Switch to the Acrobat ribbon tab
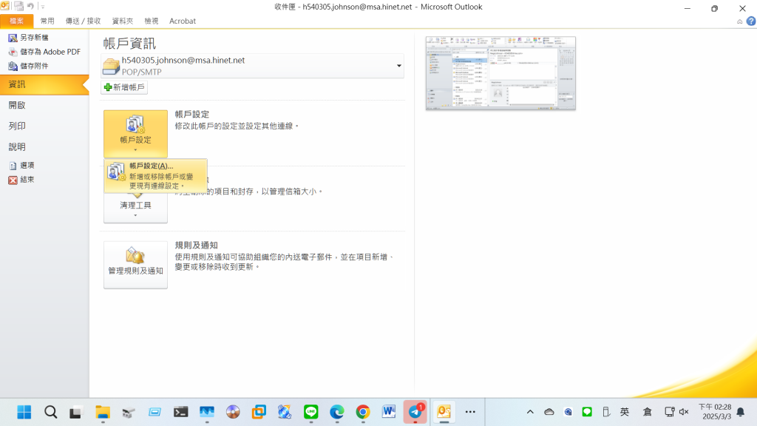 click(x=183, y=21)
